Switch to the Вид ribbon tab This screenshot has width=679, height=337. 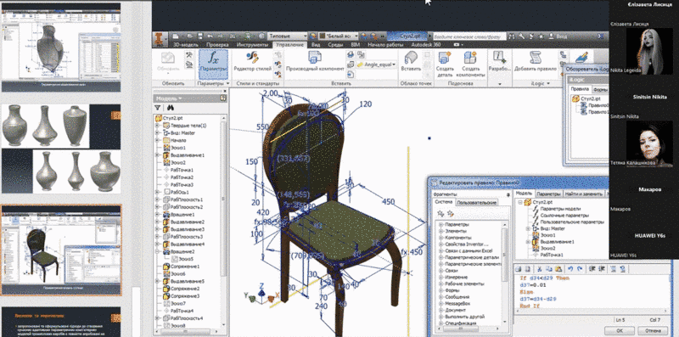[x=316, y=45]
